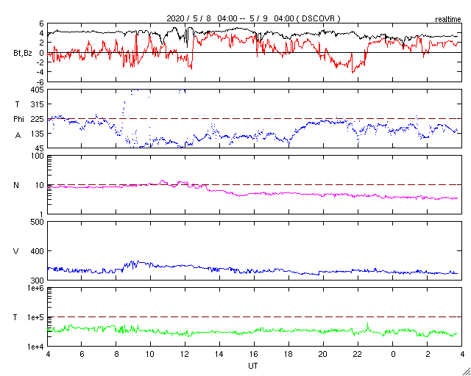471x376 pixels.
Task: Click the '18' hour label on the UT axis
Action: click(288, 353)
